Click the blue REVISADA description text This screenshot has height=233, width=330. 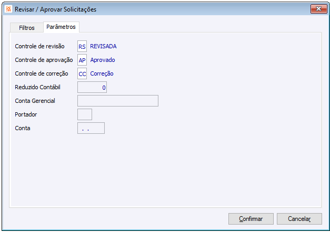[x=104, y=46]
